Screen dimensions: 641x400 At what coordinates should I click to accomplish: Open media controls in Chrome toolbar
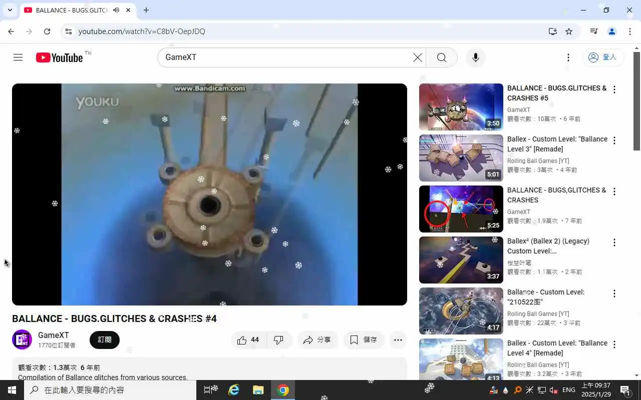pyautogui.click(x=594, y=31)
